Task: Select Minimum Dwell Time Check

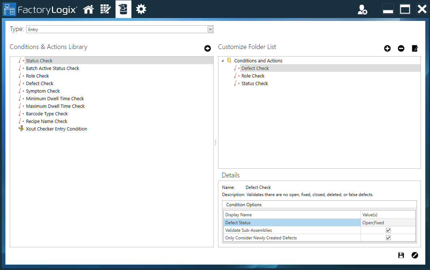Action: click(55, 98)
